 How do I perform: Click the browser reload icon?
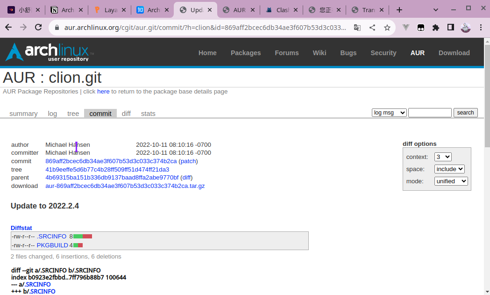[38, 28]
